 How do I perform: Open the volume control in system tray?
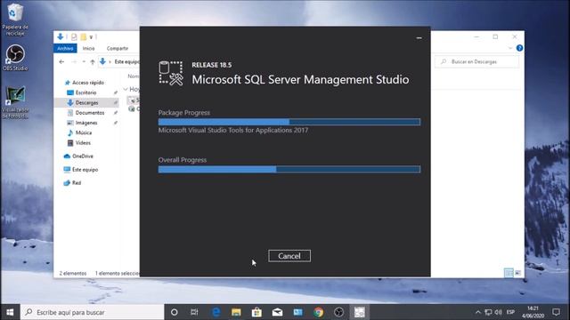tap(499, 312)
